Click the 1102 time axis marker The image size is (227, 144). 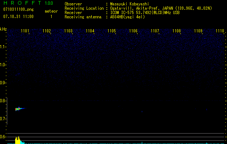coord(47,31)
